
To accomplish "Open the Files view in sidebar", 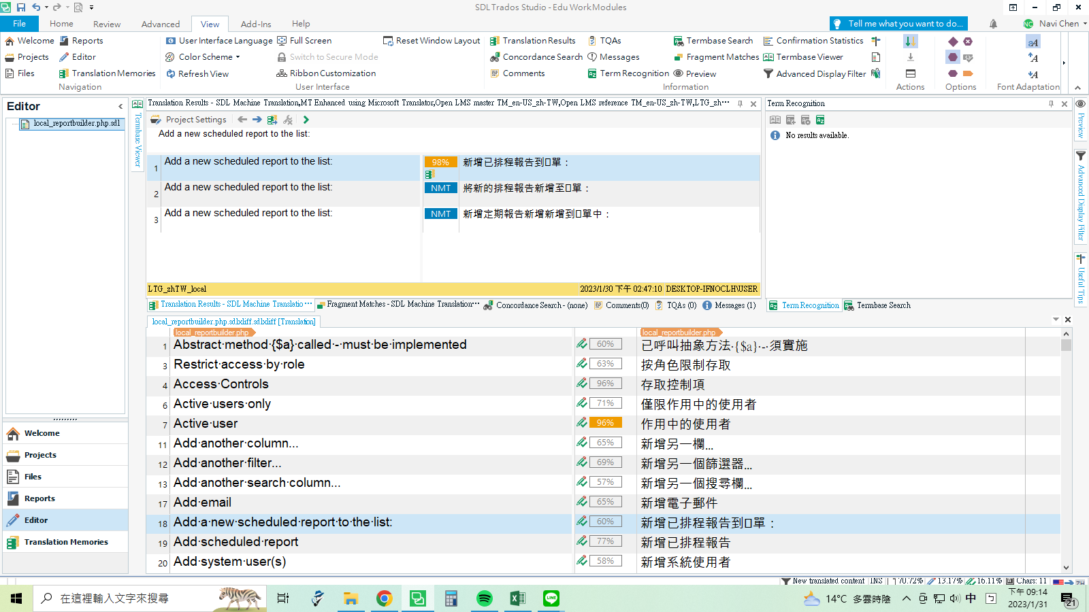I will (x=65, y=477).
